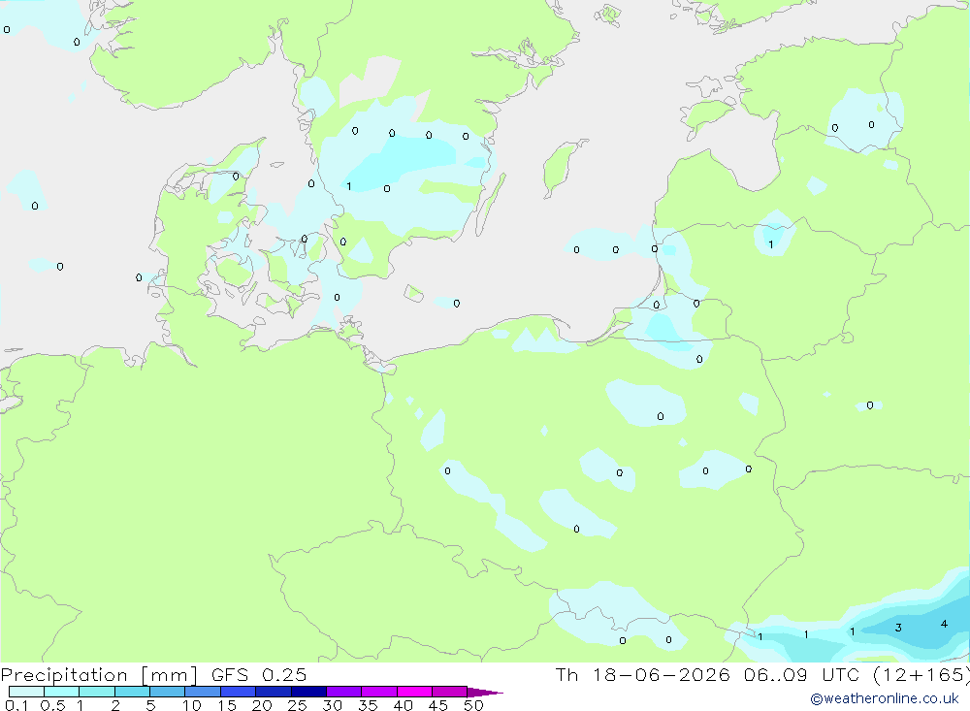The width and height of the screenshot is (970, 711).
Task: Click the 0.1–0.5 mm palest cyan legend swatch
Action: click(x=26, y=692)
